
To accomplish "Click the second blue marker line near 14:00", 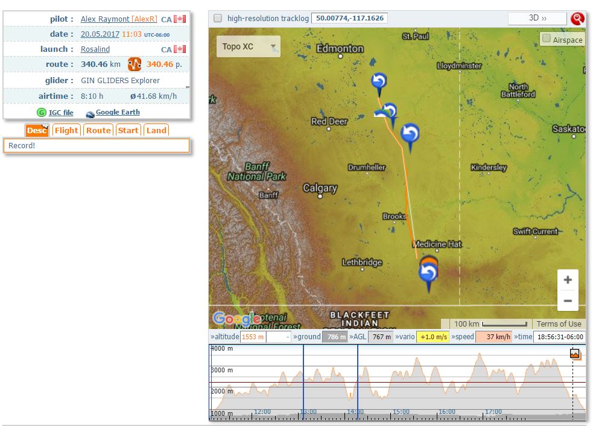I will 358,381.
